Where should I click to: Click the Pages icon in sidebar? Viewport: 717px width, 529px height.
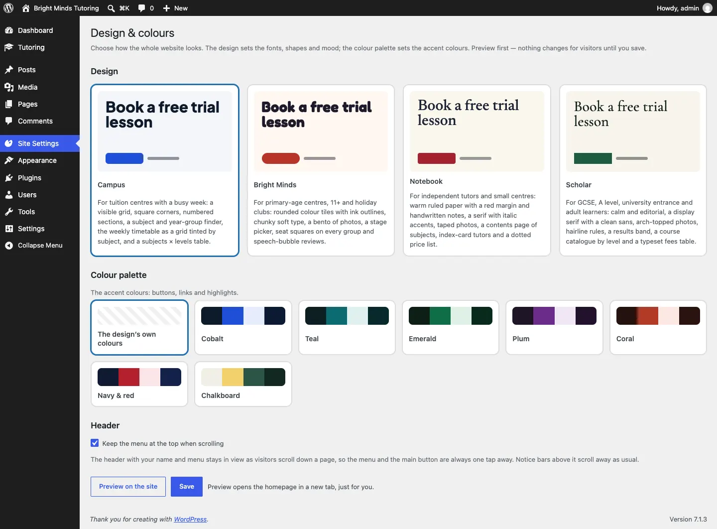[x=9, y=104]
